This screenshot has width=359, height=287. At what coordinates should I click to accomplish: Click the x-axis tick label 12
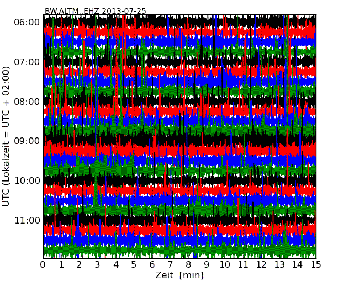pos(261,265)
